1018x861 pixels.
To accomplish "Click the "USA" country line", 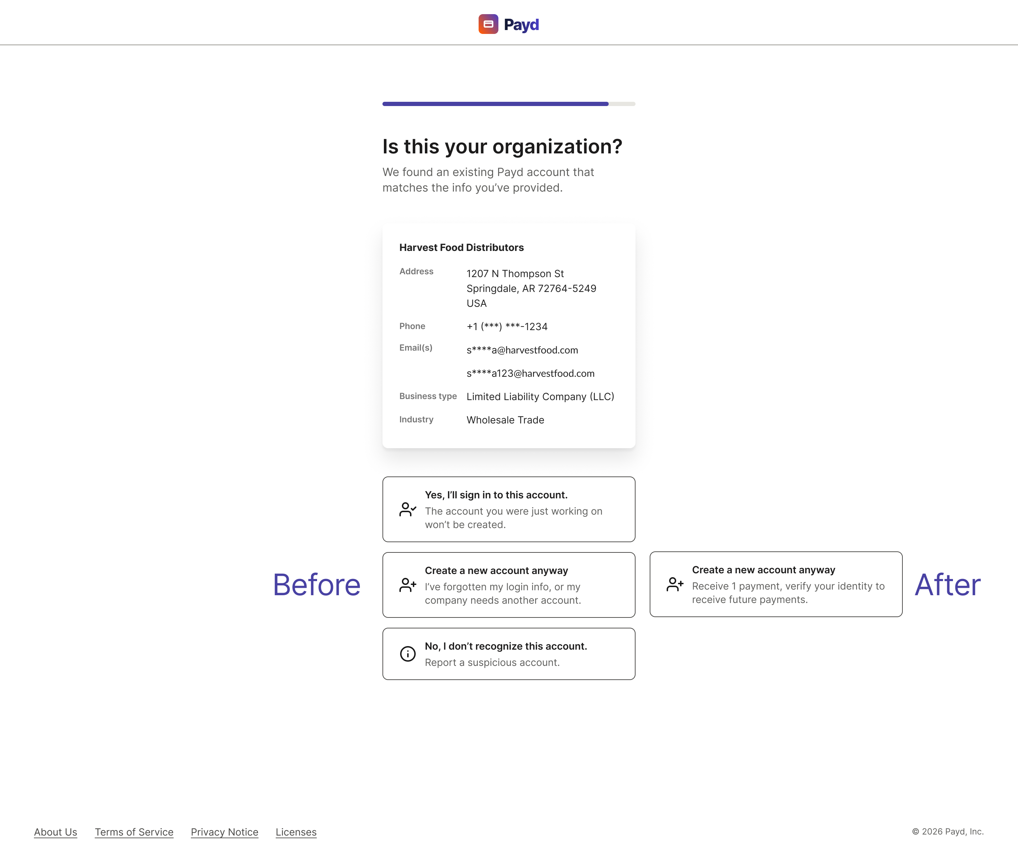I will click(x=476, y=304).
